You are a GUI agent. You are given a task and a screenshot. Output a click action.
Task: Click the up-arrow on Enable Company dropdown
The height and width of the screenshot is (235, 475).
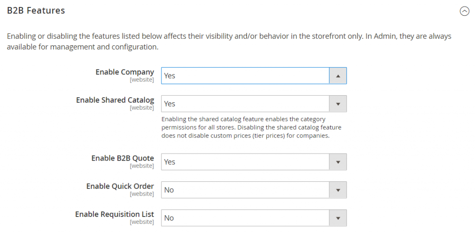[338, 75]
